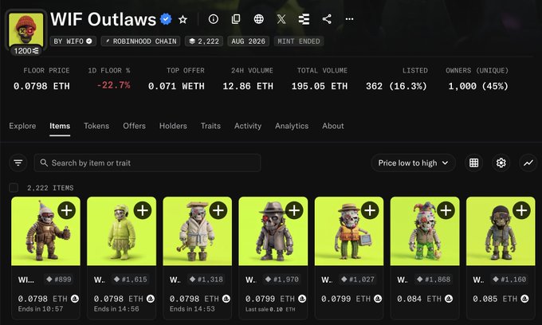Viewport: 542px width, 325px height.
Task: Click the blue verified badge beside WIF Outlaws
Action: (166, 19)
